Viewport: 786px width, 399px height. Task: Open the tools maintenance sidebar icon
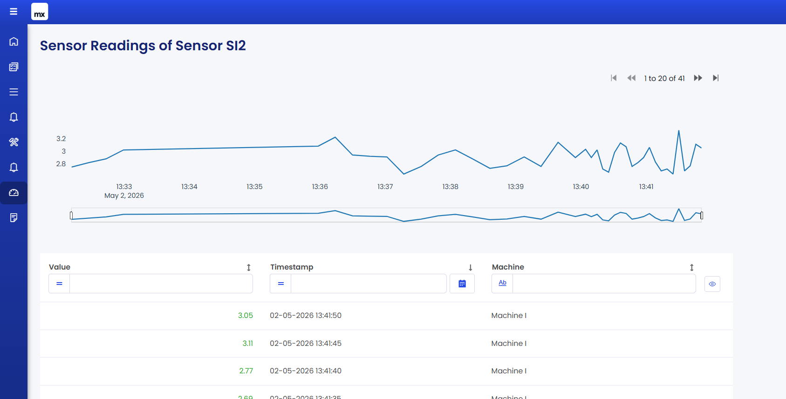[x=14, y=142]
